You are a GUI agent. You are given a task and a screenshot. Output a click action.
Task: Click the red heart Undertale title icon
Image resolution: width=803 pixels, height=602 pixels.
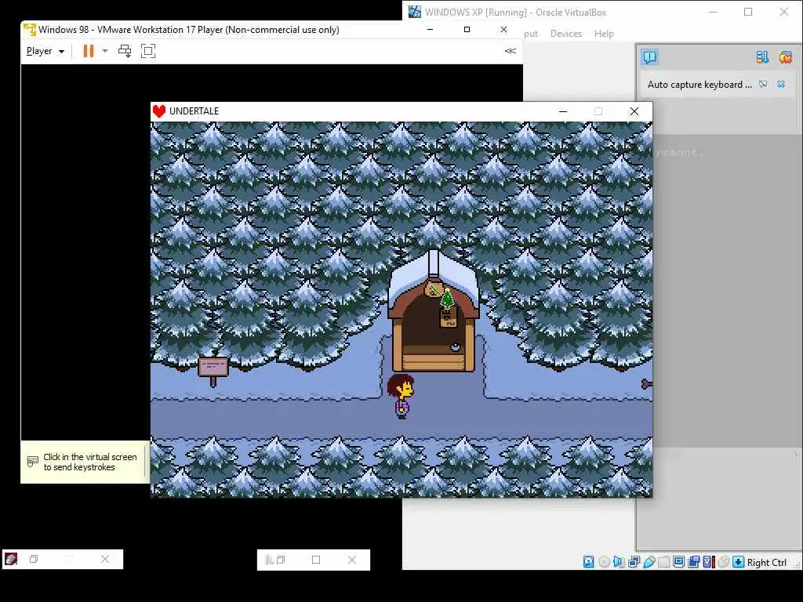pyautogui.click(x=159, y=111)
